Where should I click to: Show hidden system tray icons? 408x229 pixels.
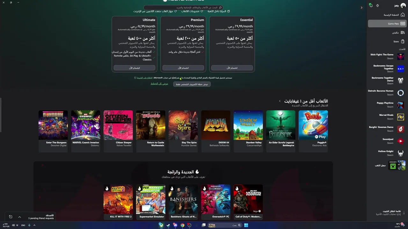34,225
